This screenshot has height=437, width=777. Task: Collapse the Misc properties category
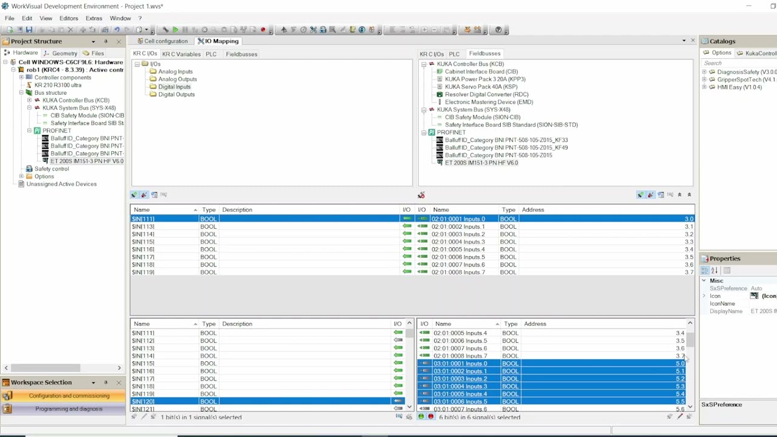click(704, 281)
